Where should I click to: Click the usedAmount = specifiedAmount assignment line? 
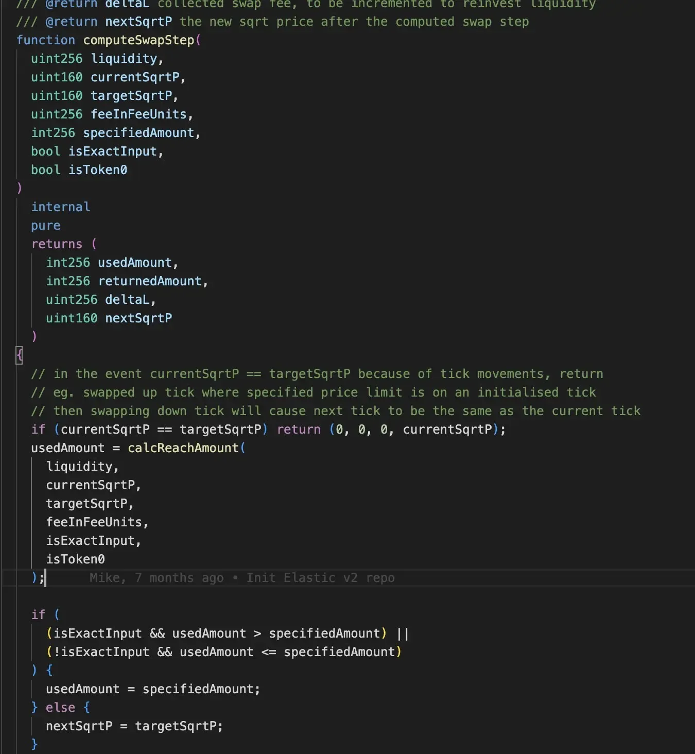(153, 689)
